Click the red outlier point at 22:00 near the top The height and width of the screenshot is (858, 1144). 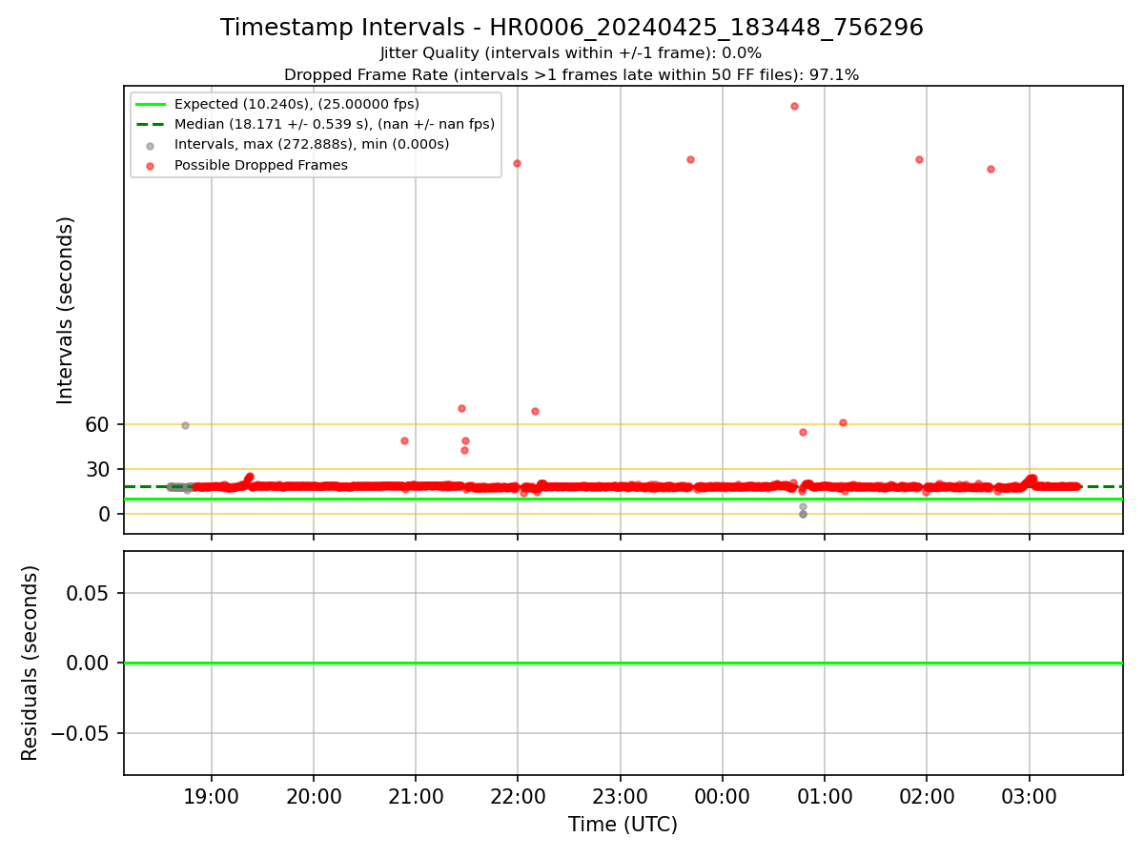pyautogui.click(x=517, y=163)
